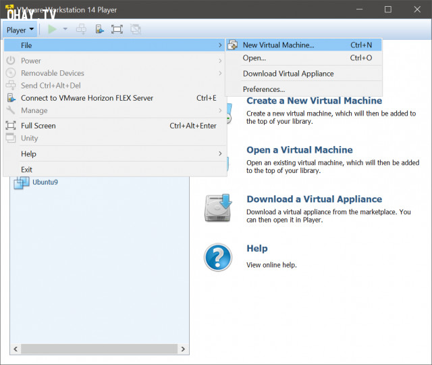This screenshot has width=432, height=365.
Task: Select the File menu entry
Action: point(114,45)
